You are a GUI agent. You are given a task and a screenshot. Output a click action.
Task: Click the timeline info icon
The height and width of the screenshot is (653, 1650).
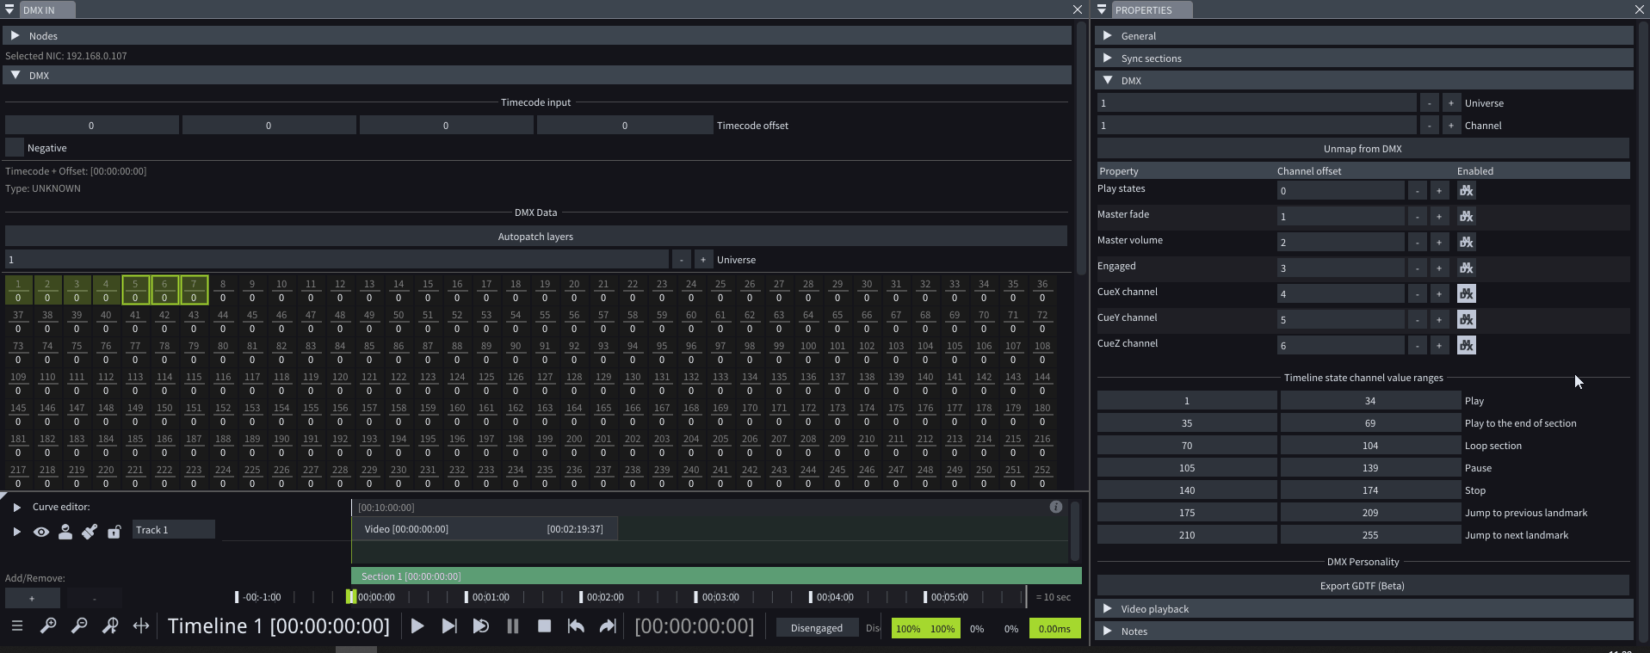[x=1055, y=508]
